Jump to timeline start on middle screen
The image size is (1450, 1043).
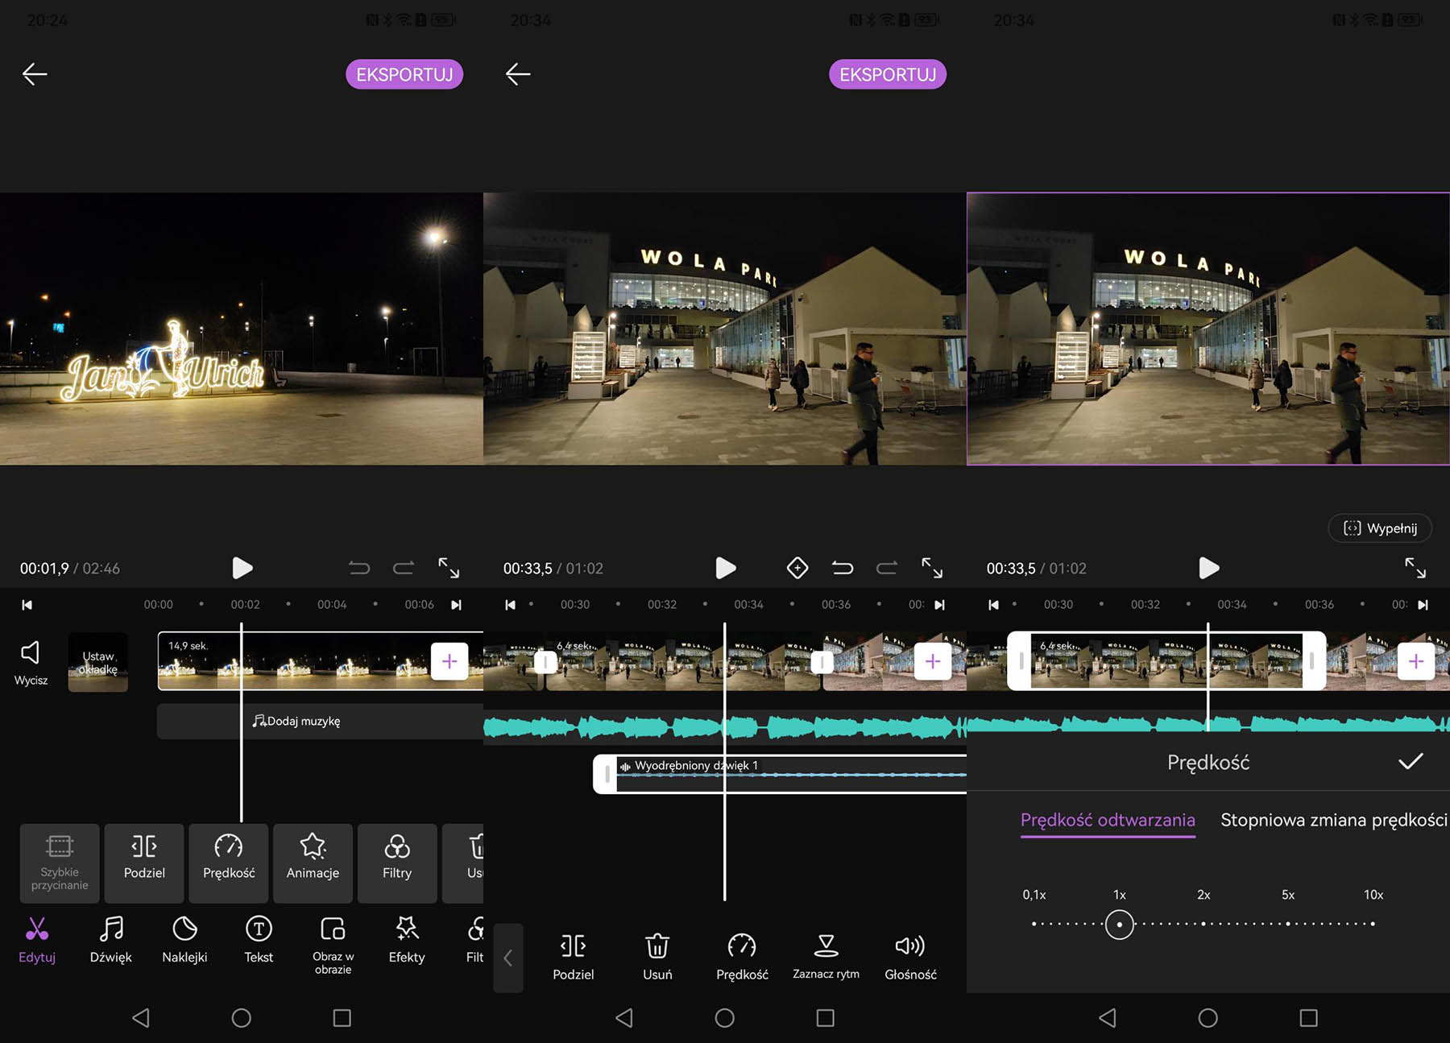pos(510,605)
